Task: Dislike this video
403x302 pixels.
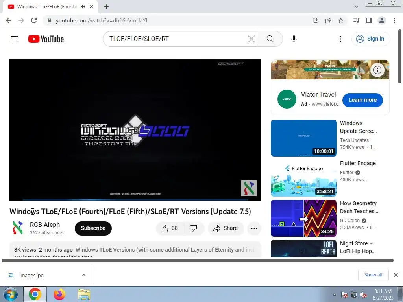Action: pos(193,228)
